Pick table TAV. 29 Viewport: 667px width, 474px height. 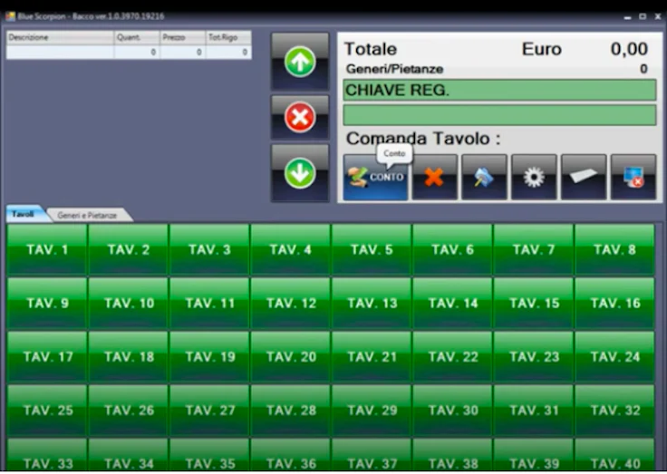tap(372, 411)
